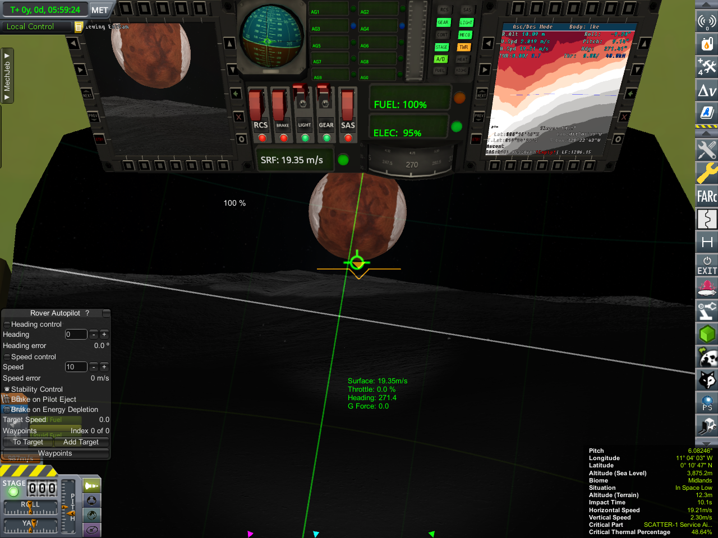This screenshot has width=718, height=538.
Task: Click the orange TWR indicator button
Action: (463, 47)
